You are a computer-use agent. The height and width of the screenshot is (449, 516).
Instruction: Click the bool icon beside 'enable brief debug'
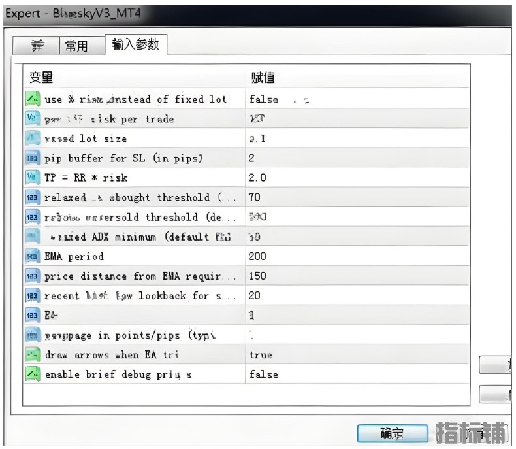coord(33,374)
